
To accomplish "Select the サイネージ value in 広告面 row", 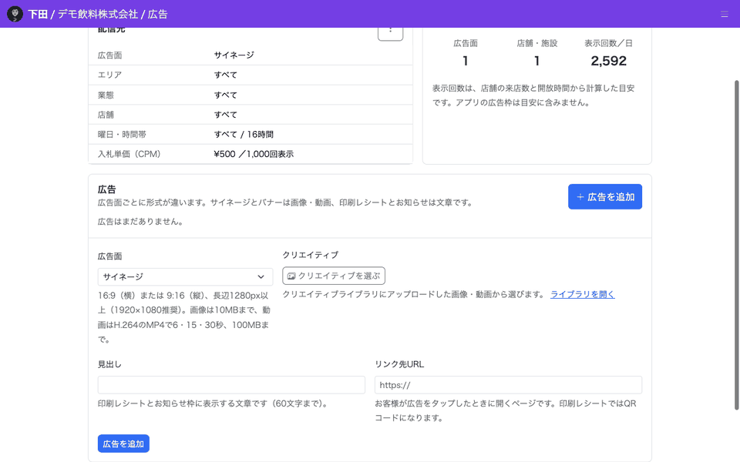I will coord(234,55).
